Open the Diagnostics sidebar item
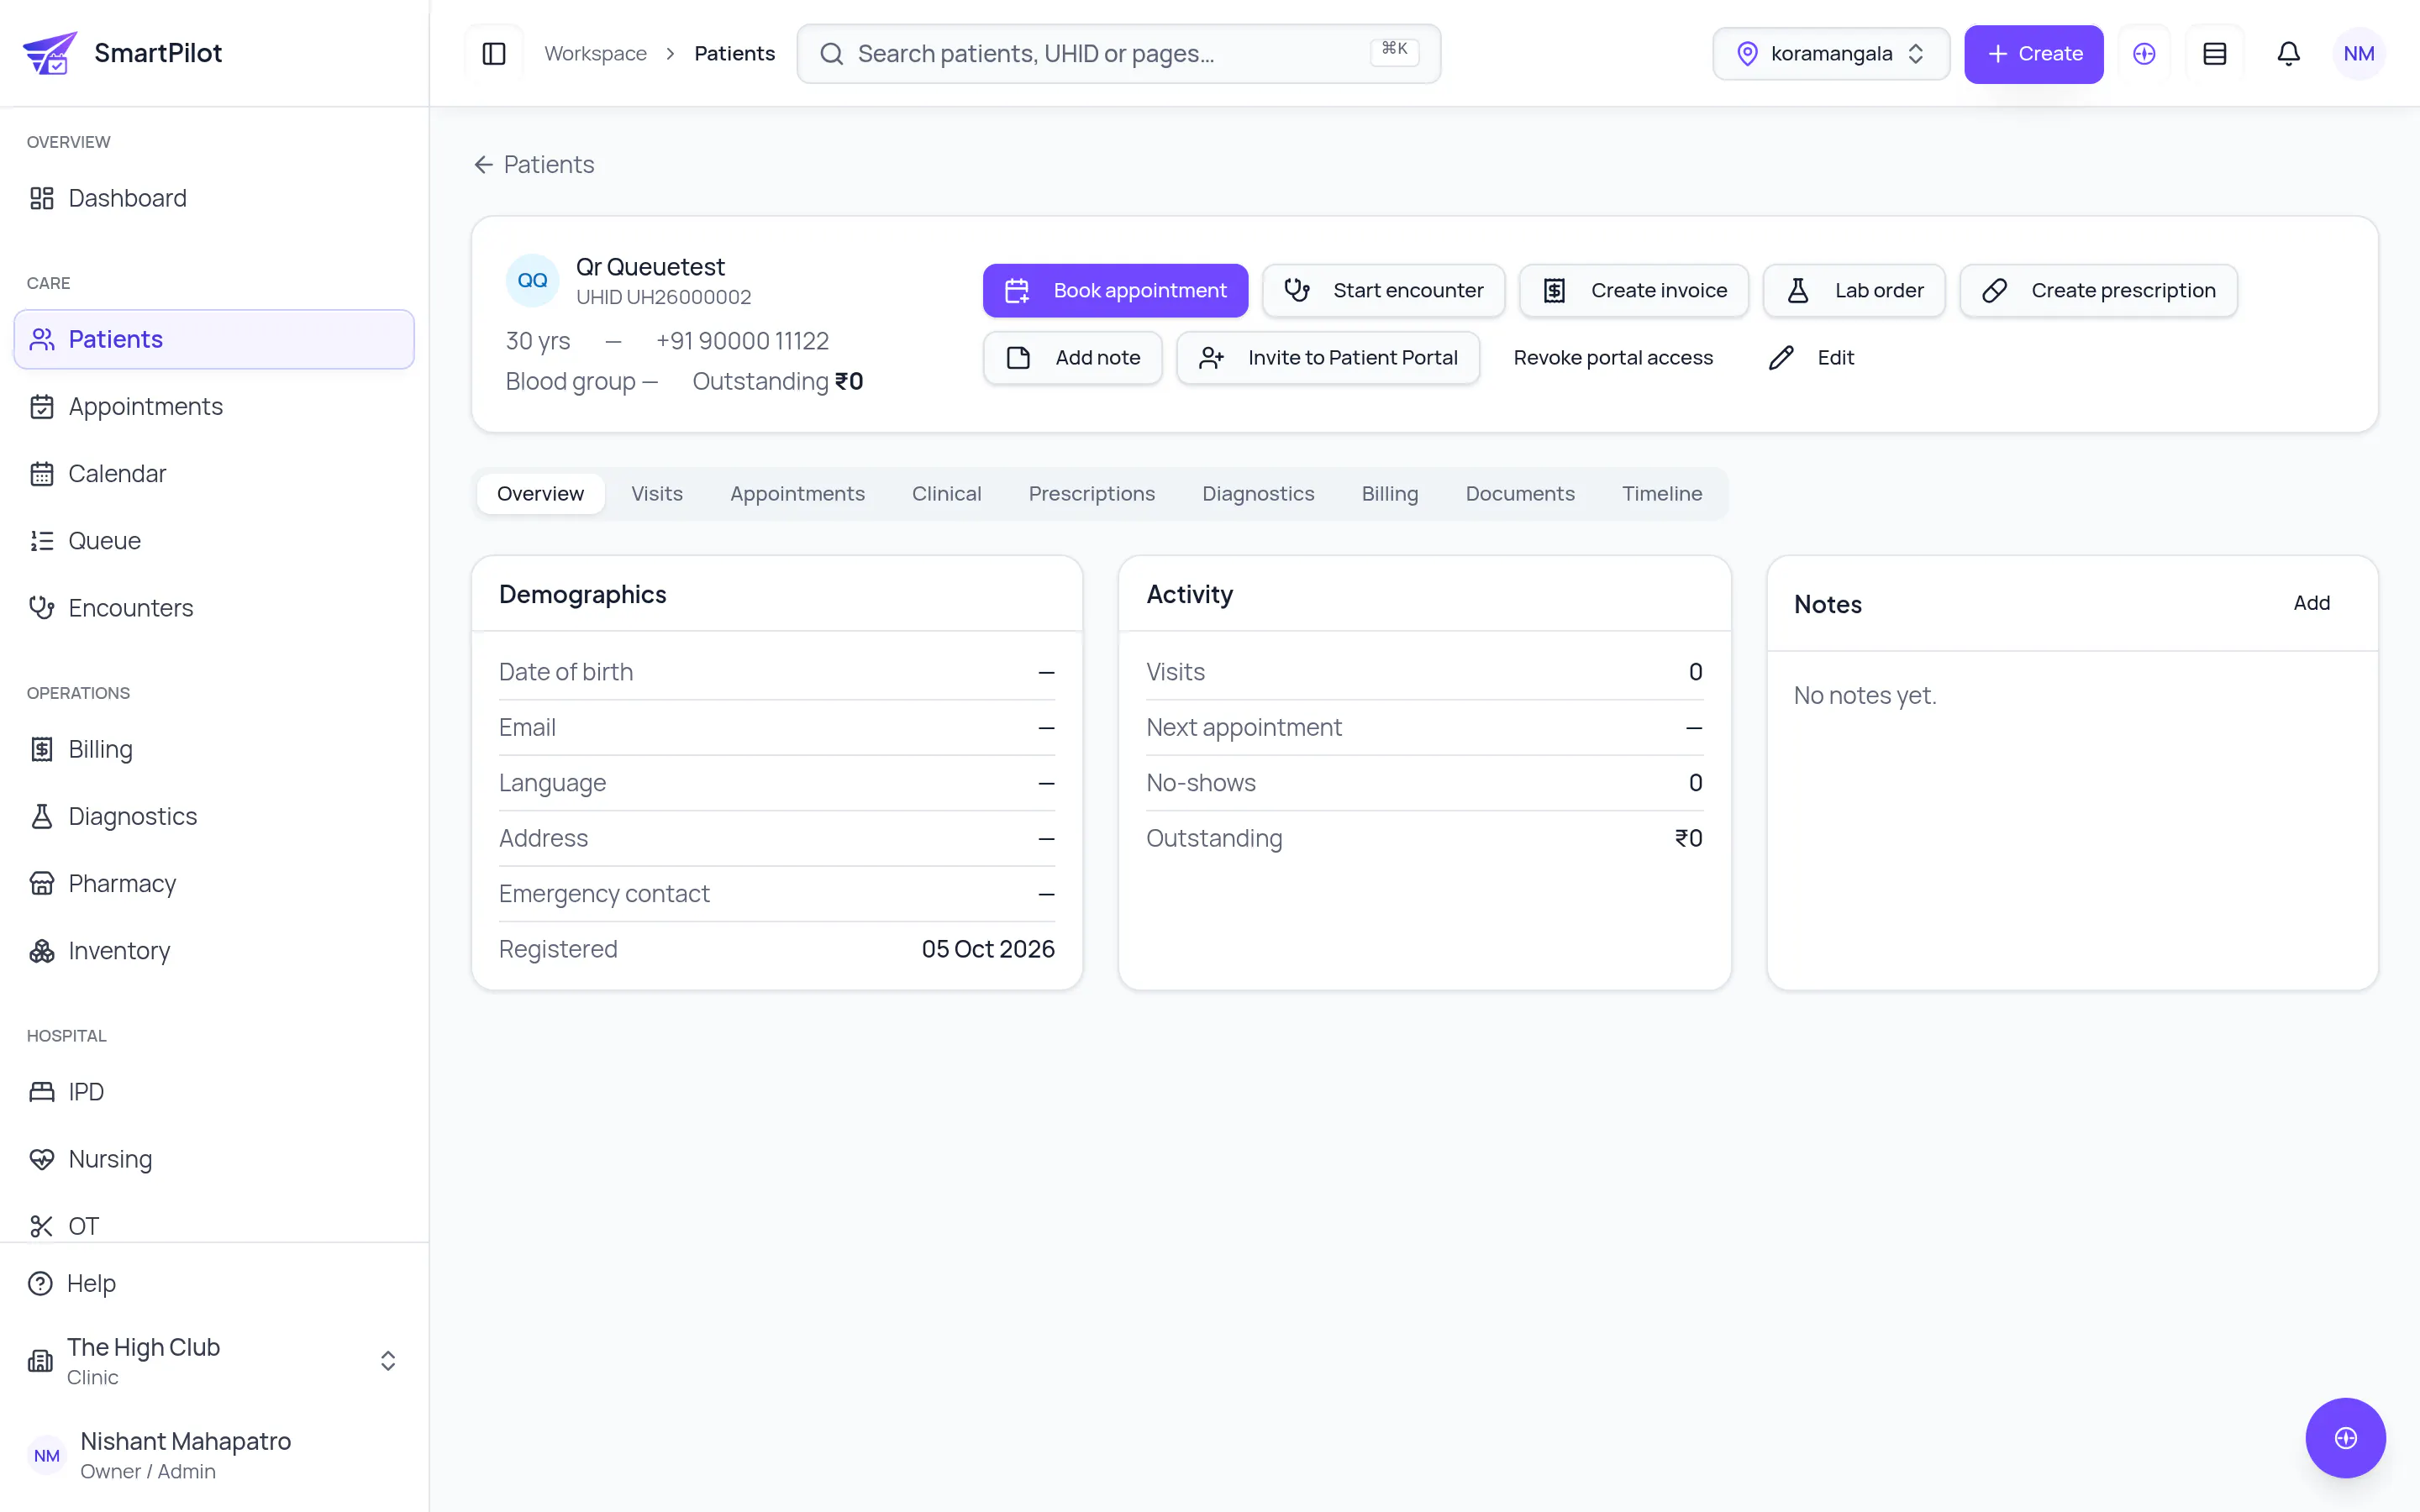Screen dimensions: 2420x1512 coord(214,816)
